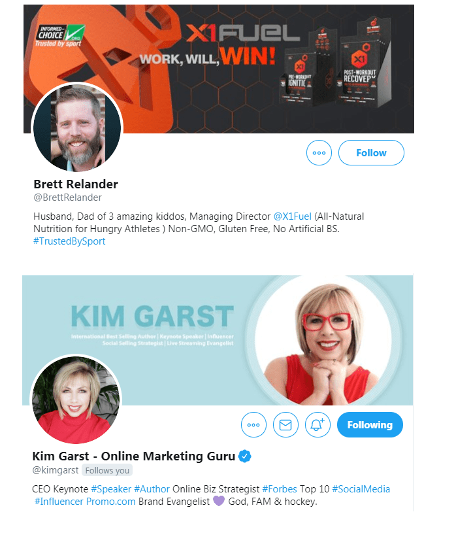Open the #Author hashtag
The image size is (456, 548).
pos(152,489)
